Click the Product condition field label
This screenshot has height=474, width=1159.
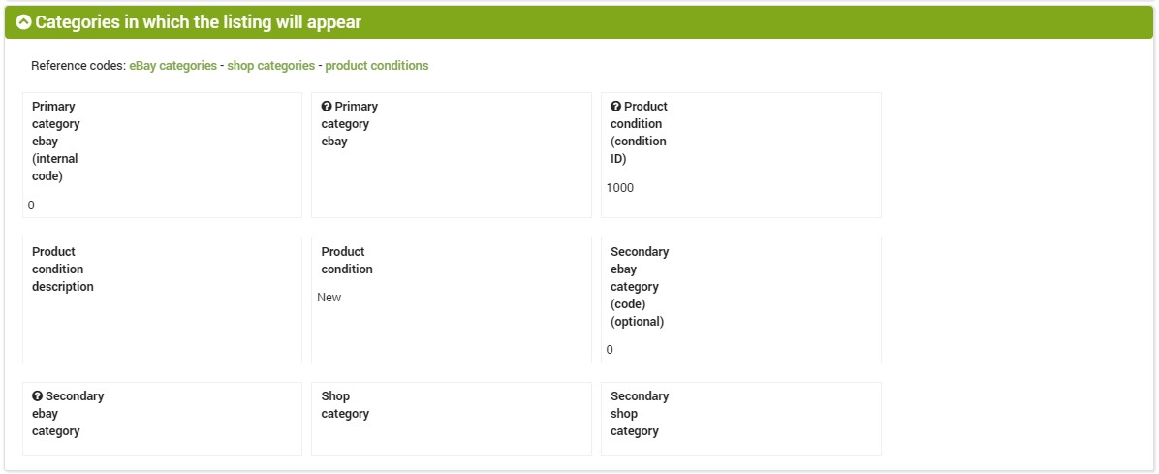347,261
